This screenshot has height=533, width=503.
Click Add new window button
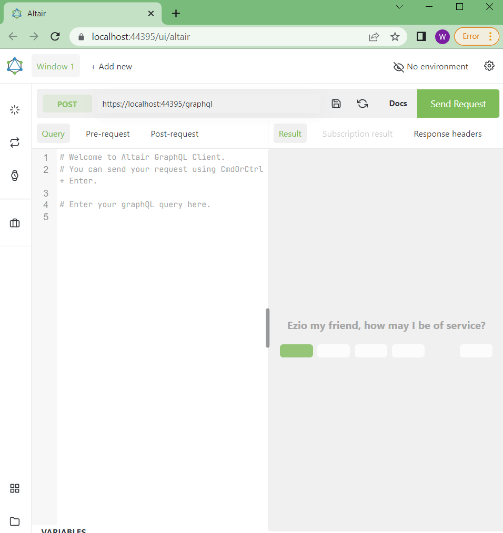pyautogui.click(x=111, y=67)
